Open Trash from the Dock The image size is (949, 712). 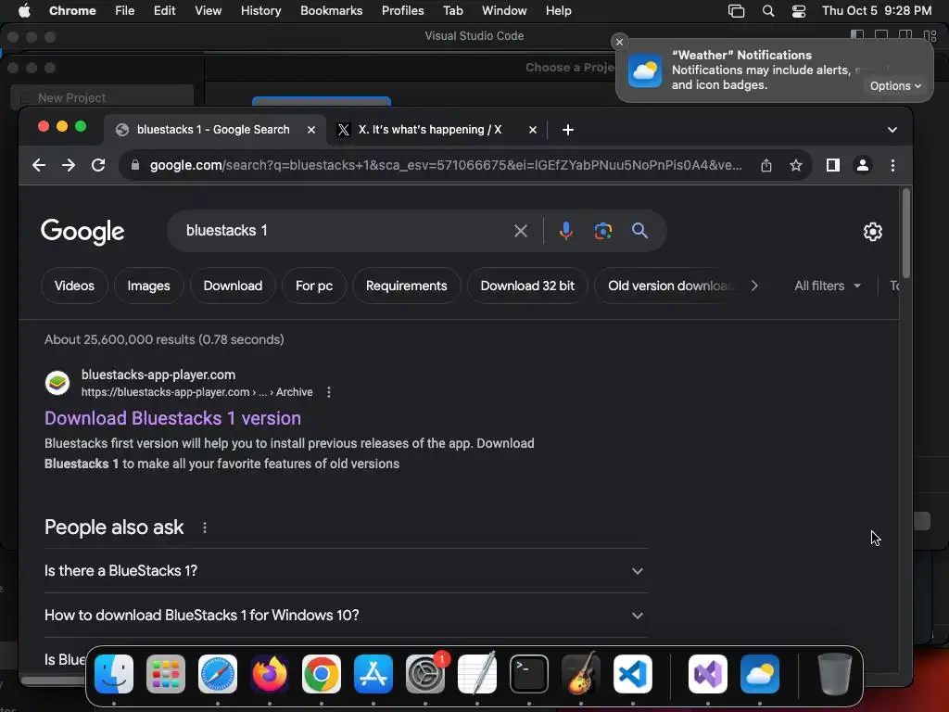[x=835, y=674]
